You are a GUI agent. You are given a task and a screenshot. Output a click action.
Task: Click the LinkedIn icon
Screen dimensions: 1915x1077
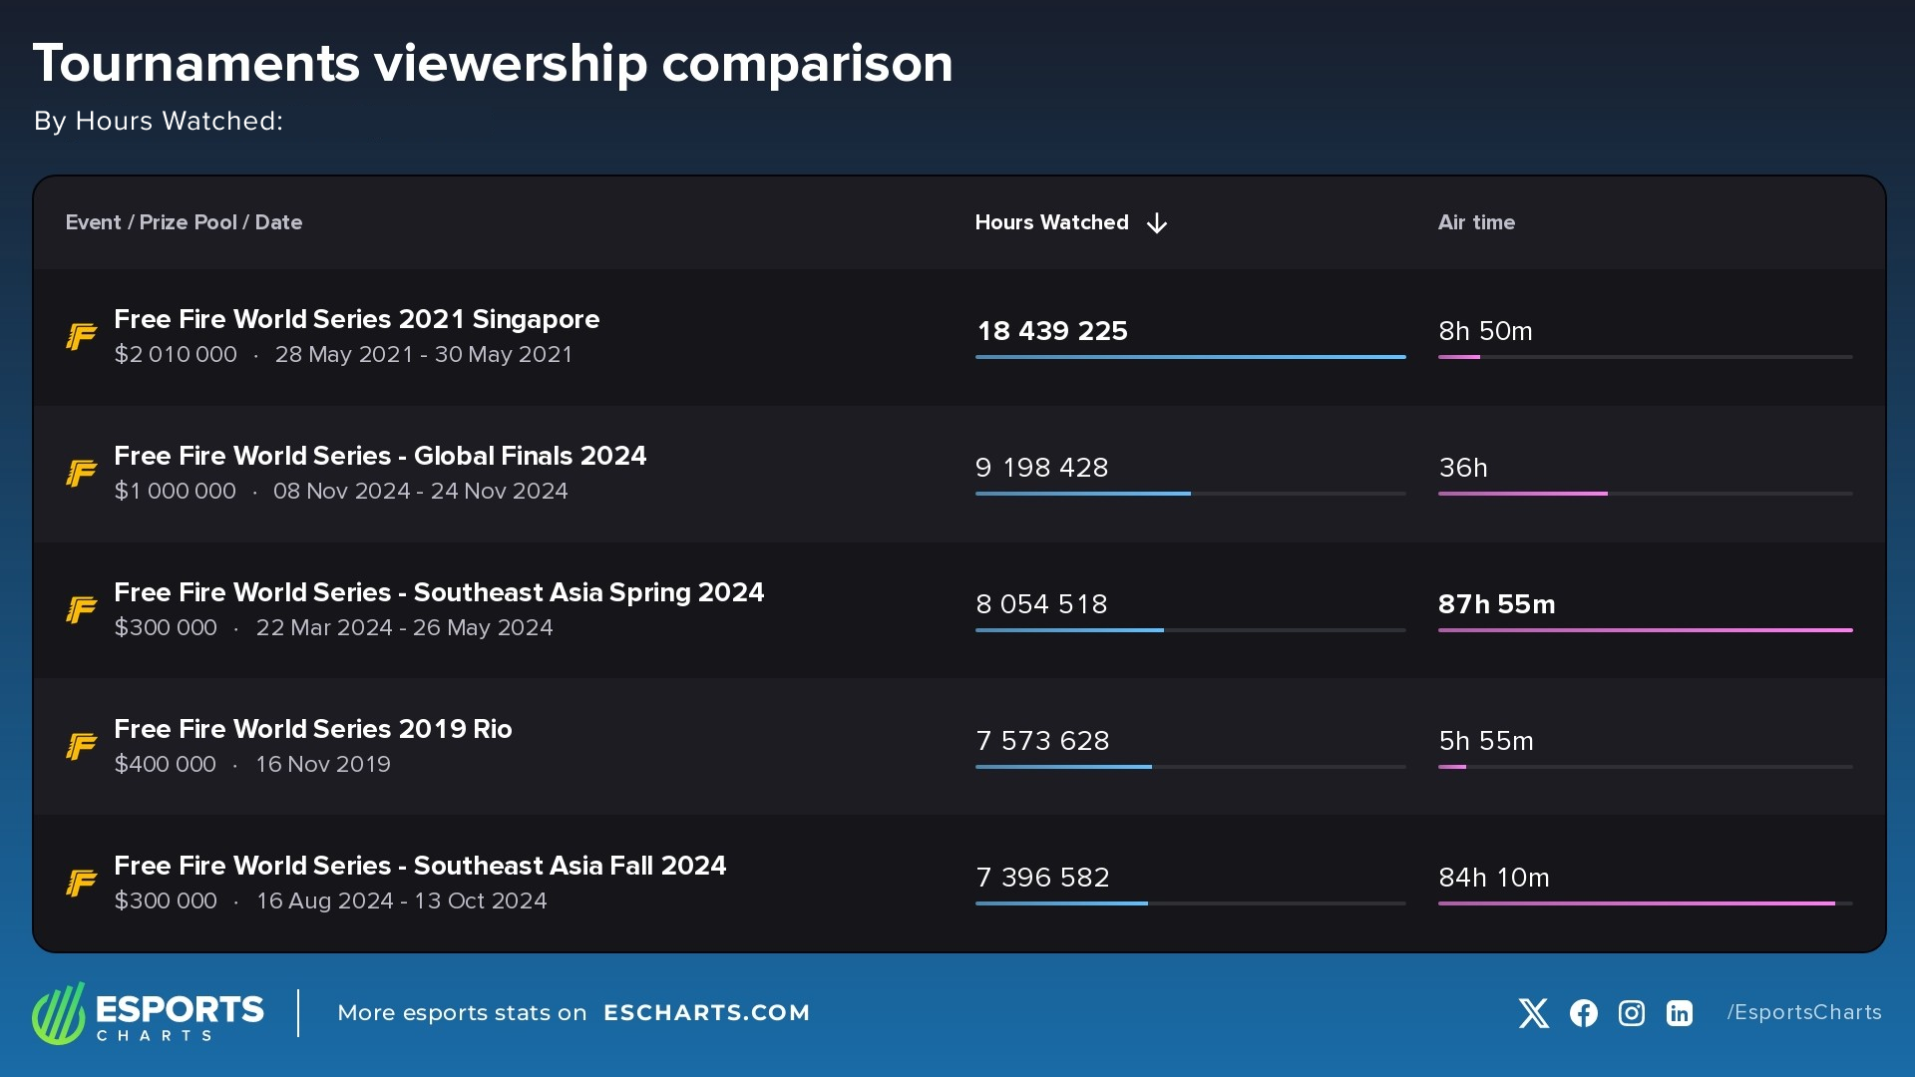click(1679, 1013)
